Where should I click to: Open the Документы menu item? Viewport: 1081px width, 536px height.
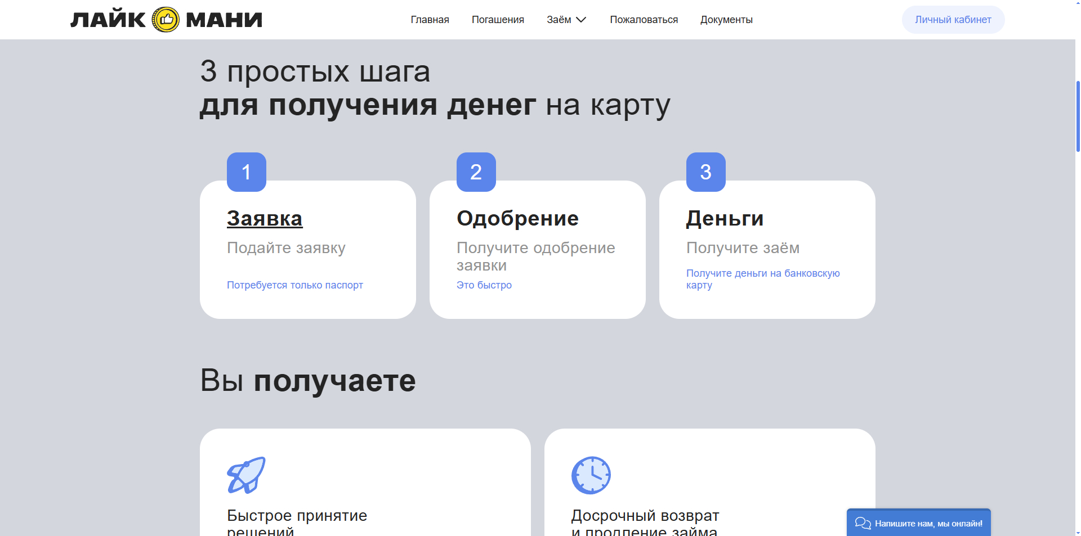pyautogui.click(x=726, y=20)
